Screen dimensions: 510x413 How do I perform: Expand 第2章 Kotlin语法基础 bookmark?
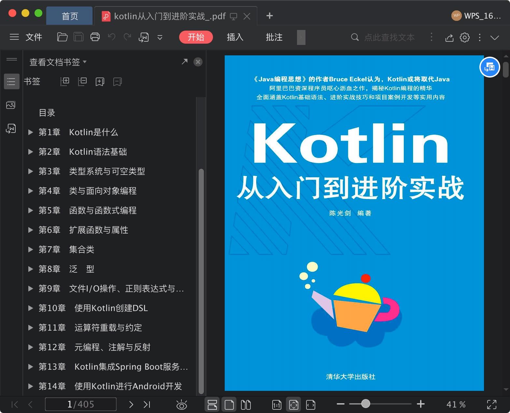(x=31, y=152)
